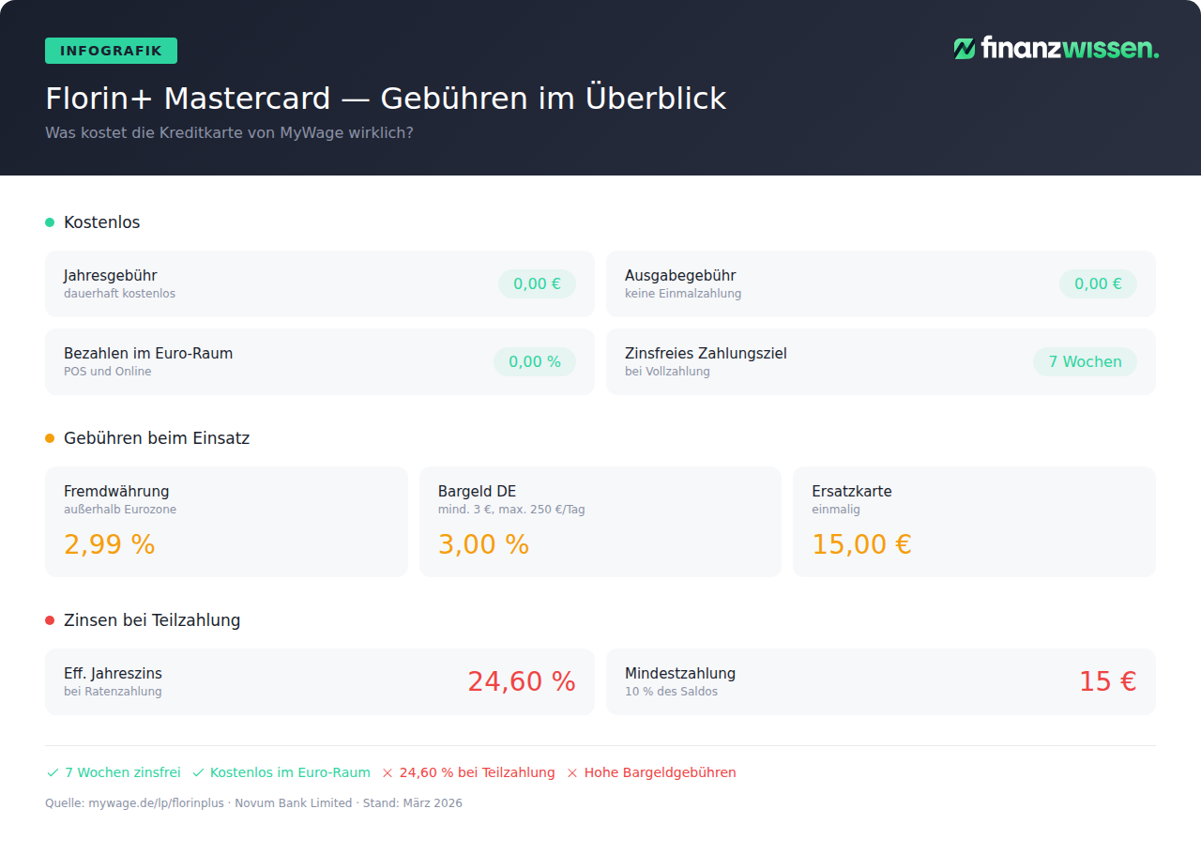Click the cross before Hohe Bargeldgebühren
The height and width of the screenshot is (855, 1201).
click(x=572, y=772)
